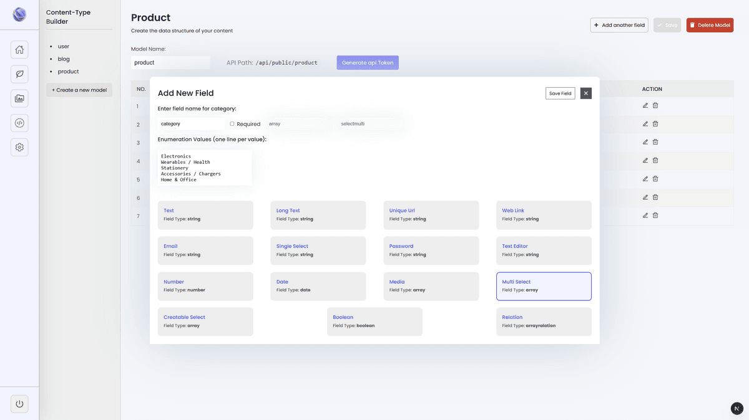Click the delete trash icon in row 6

[655, 197]
